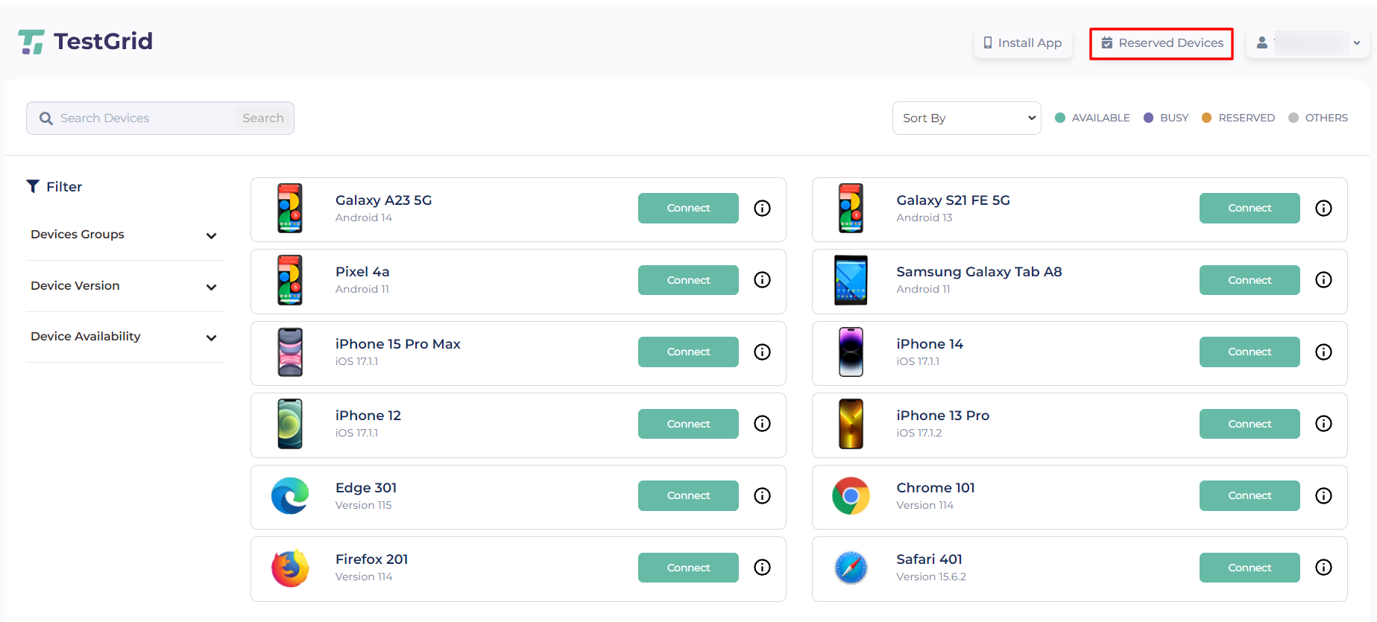Click the 'iOS 17.1.2' text
The image size is (1377, 622).
[919, 433]
